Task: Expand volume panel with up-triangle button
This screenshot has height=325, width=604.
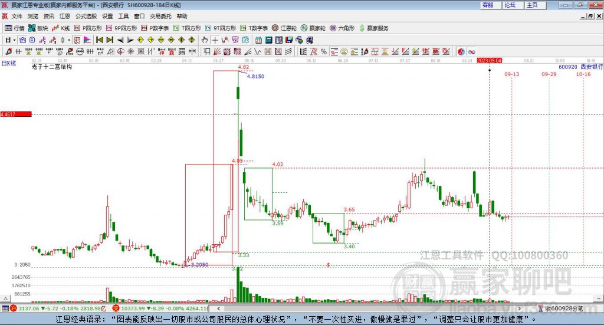Action: (5, 298)
